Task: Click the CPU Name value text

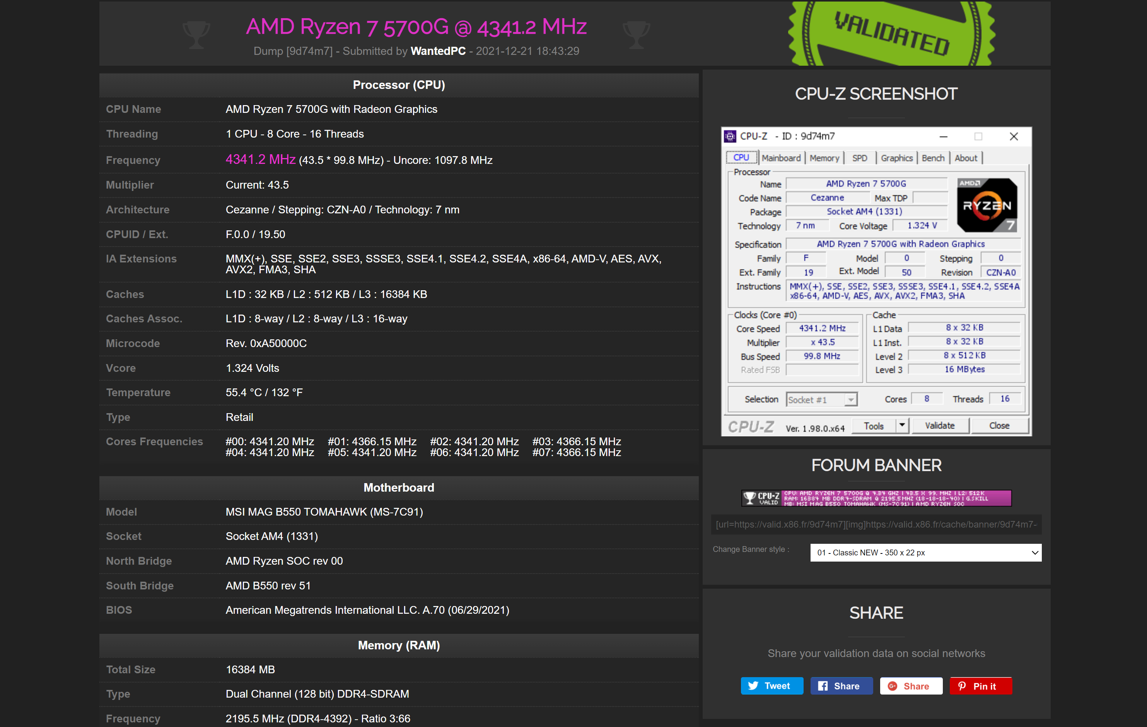Action: (x=331, y=109)
